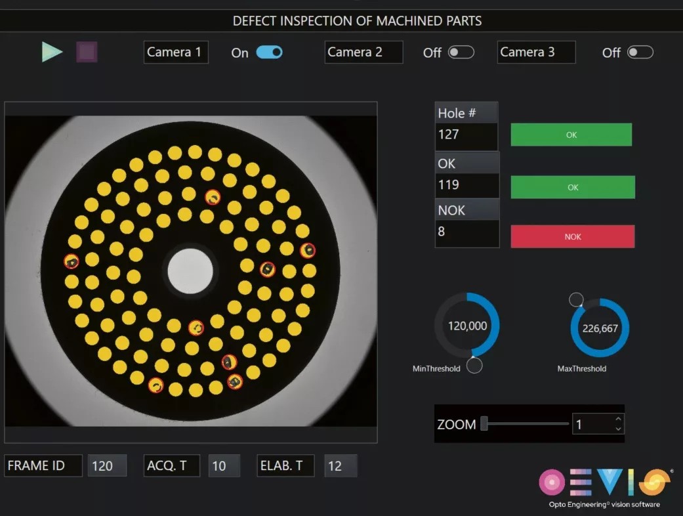Select the Camera 3 name field
The height and width of the screenshot is (516, 683).
tap(537, 53)
